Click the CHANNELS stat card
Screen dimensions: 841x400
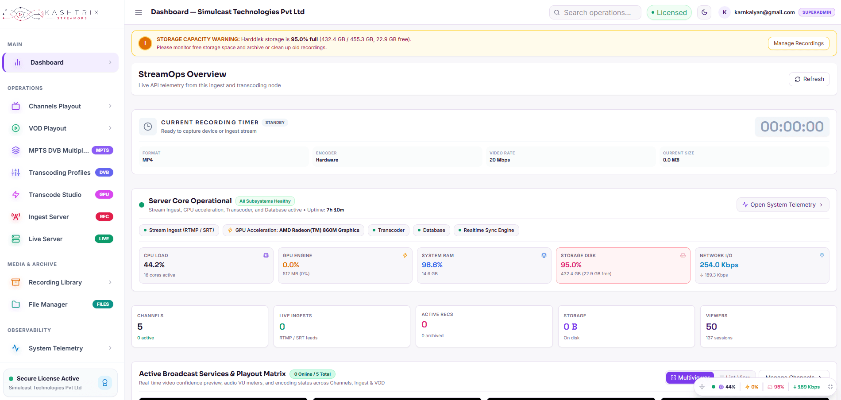(x=200, y=327)
